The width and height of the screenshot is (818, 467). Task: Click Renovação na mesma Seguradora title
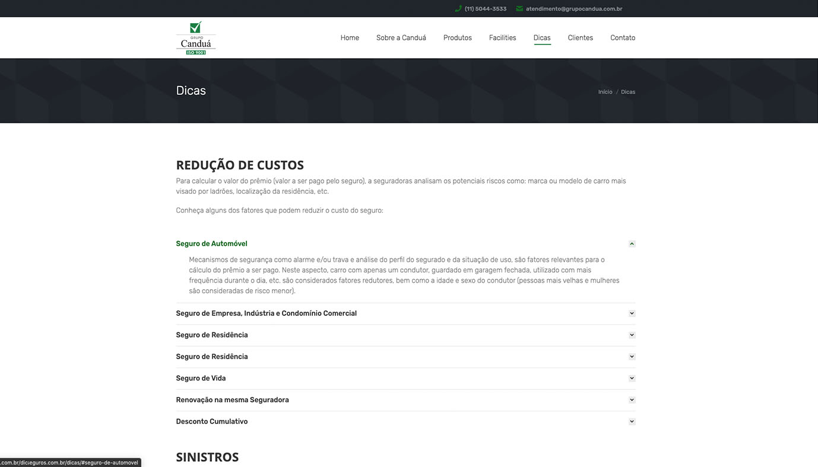pyautogui.click(x=233, y=400)
